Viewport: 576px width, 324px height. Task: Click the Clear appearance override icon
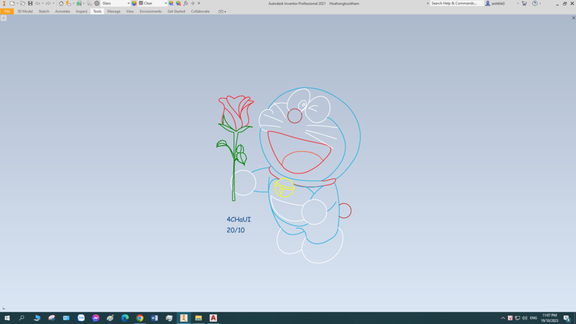click(x=178, y=3)
